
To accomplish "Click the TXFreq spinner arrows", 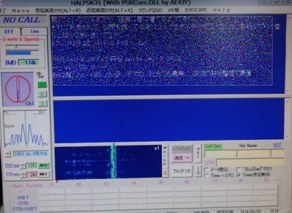I will coord(23,175).
